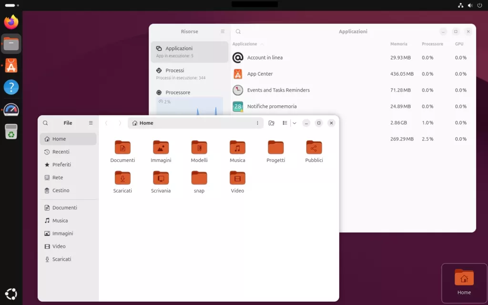
Task: Sort by the Processore column header
Action: (x=432, y=44)
